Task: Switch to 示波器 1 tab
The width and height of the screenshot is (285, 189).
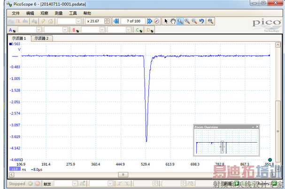Action: (x=19, y=38)
